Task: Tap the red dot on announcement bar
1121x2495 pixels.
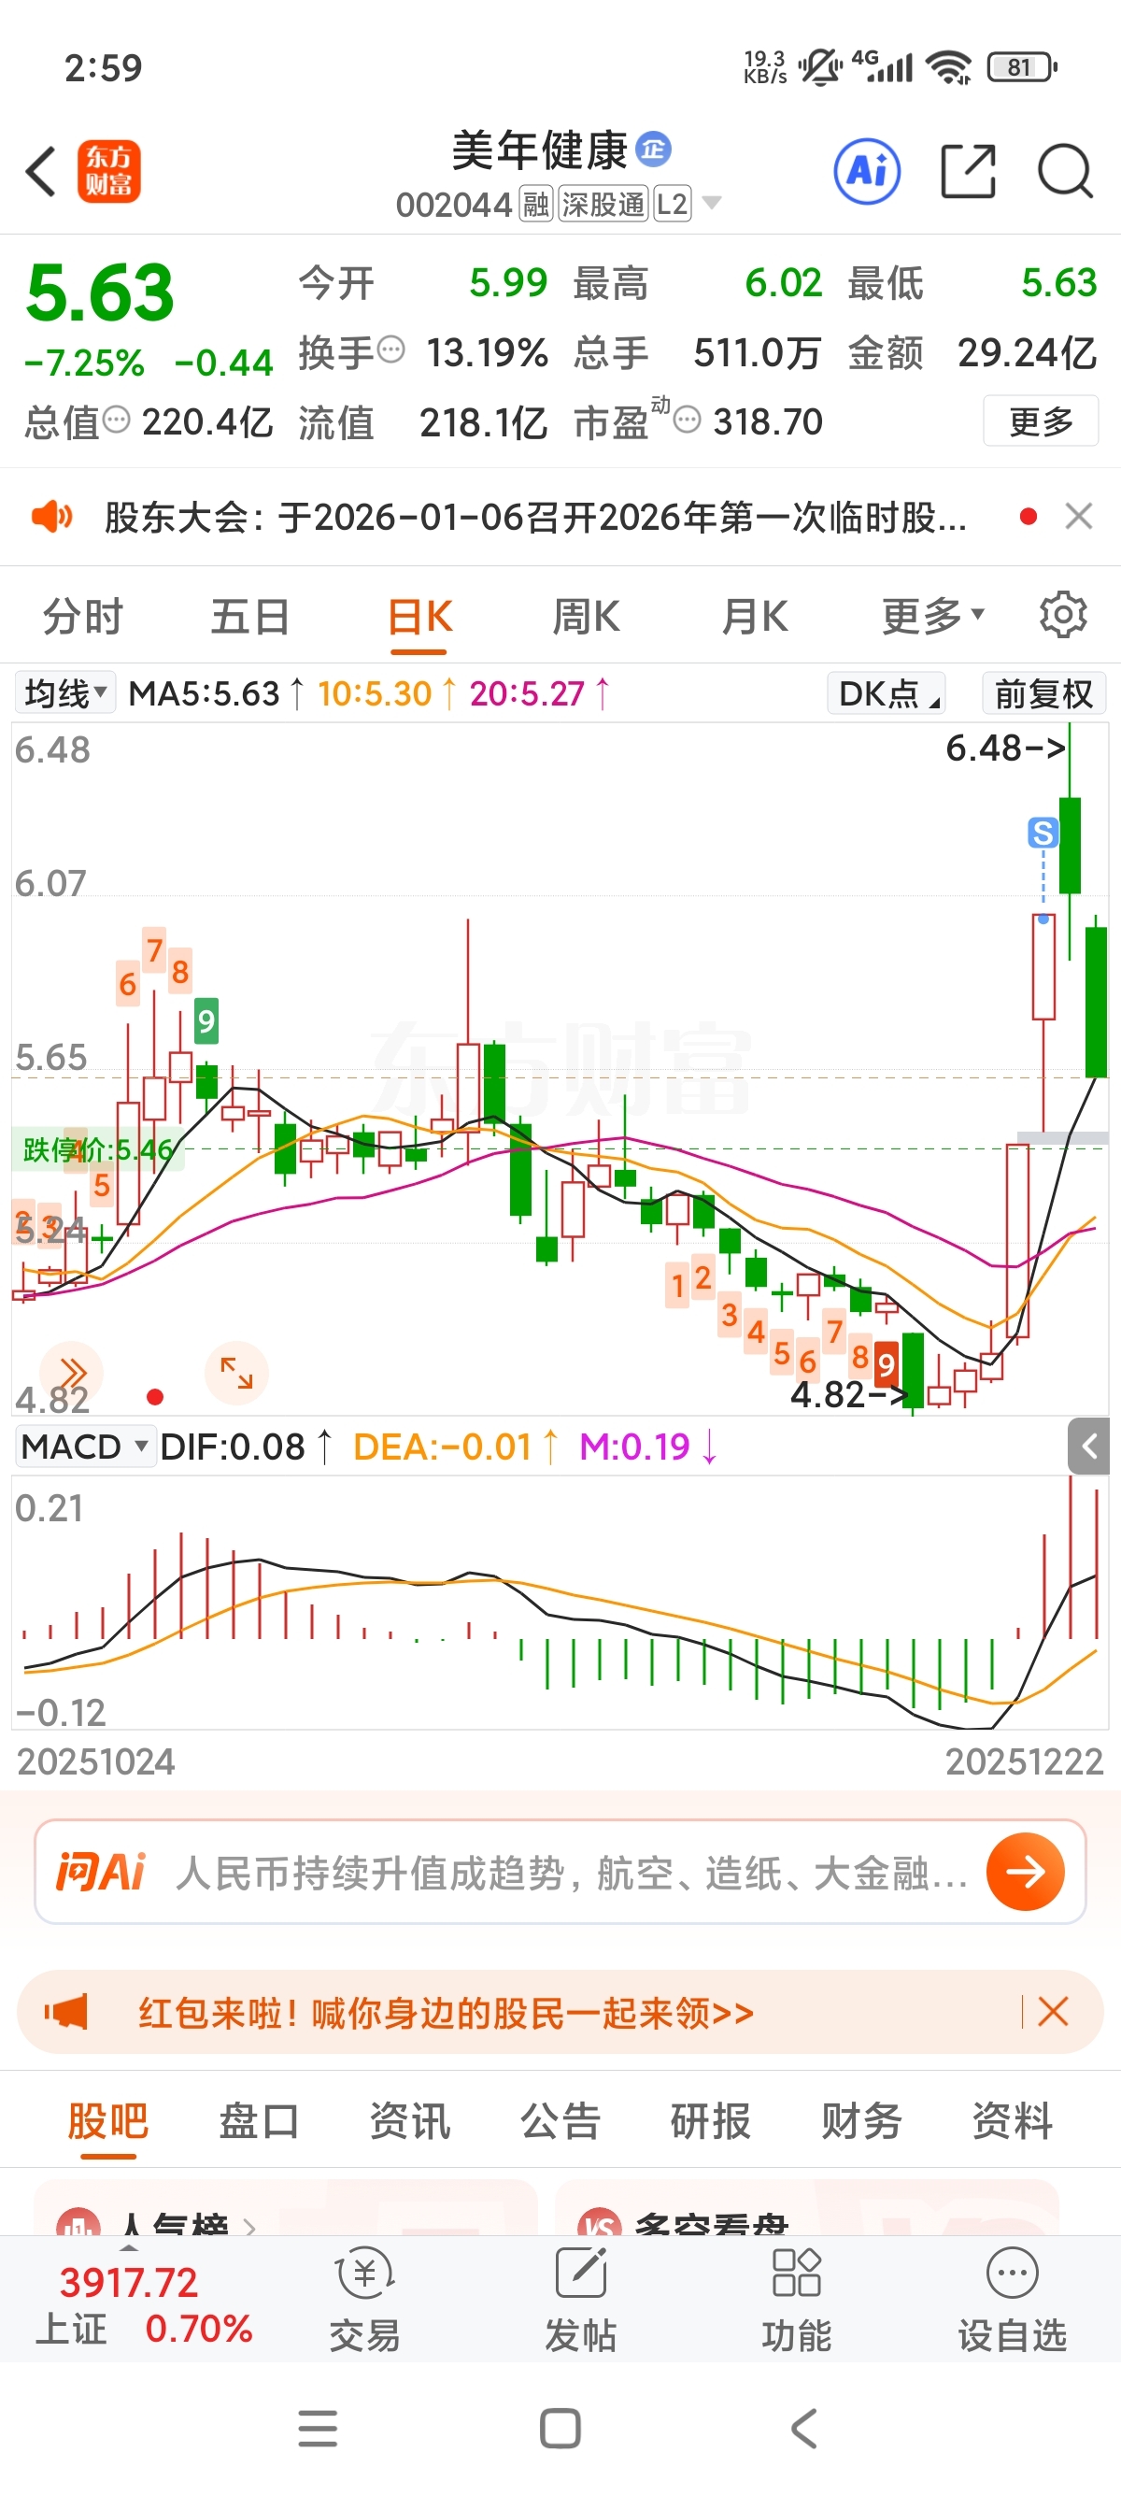Action: coord(1029,516)
